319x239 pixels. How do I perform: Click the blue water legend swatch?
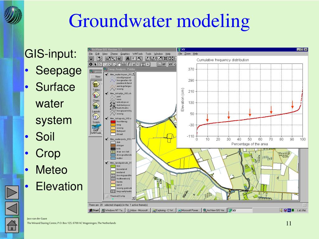[x=113, y=158]
